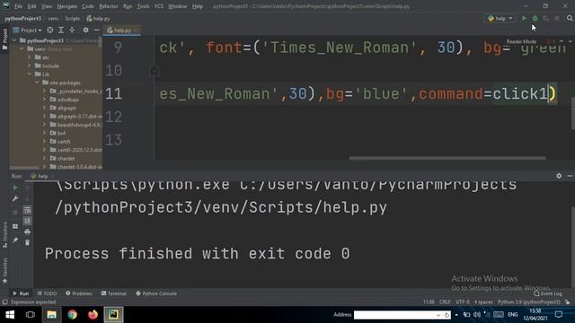Run the help configuration with the green play button
The height and width of the screenshot is (323, 575).
point(524,18)
